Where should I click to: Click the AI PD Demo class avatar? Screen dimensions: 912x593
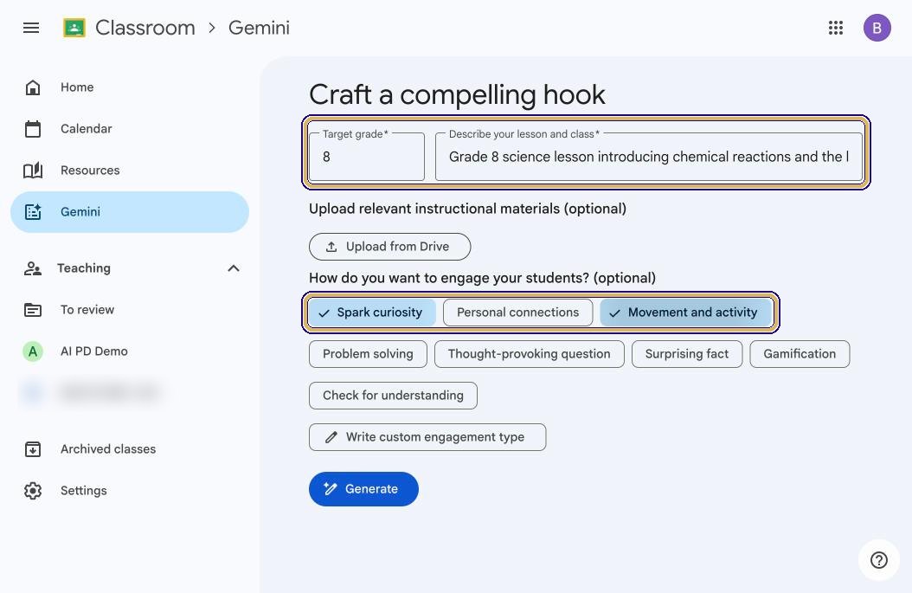coord(33,351)
